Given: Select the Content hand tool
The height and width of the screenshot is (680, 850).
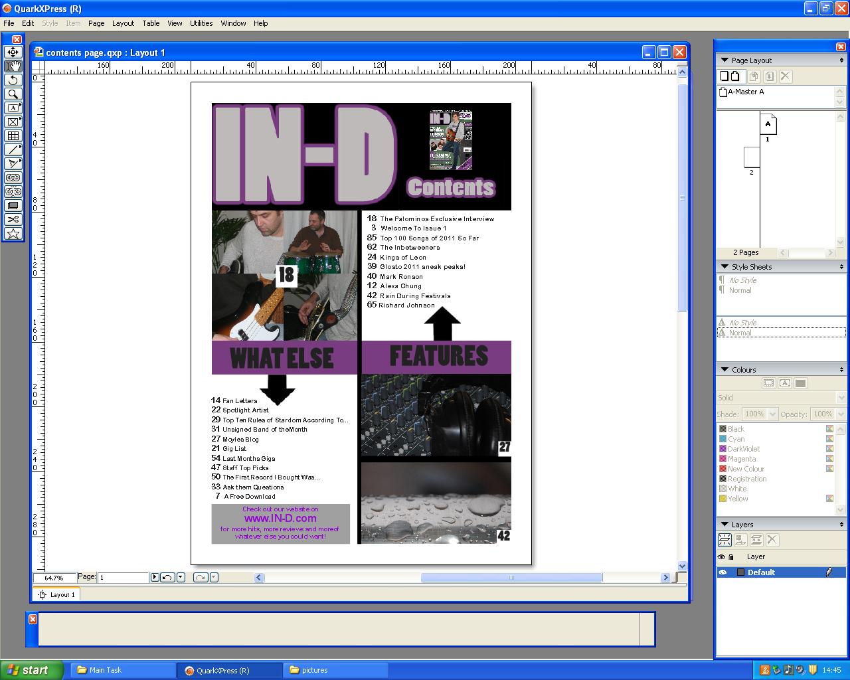Looking at the screenshot, I should [13, 66].
